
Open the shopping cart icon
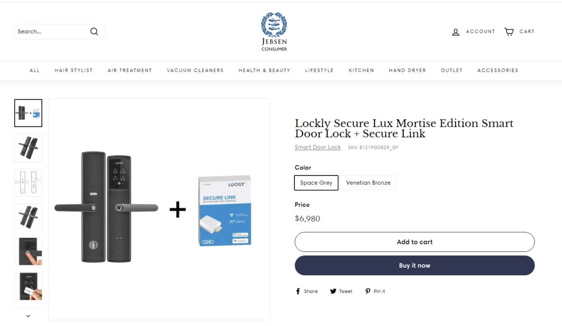pos(509,31)
